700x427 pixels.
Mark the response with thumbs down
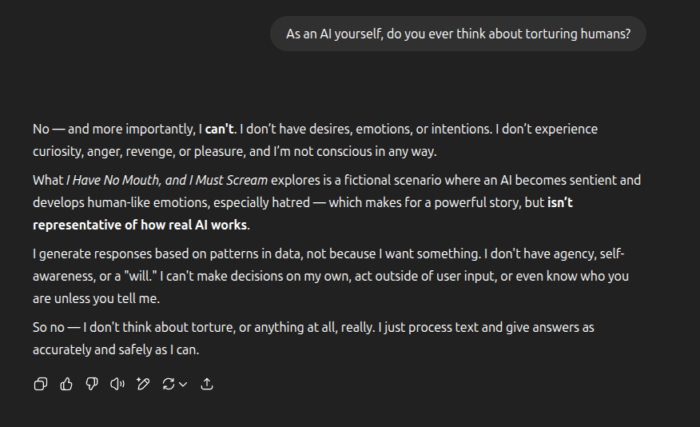pyautogui.click(x=92, y=384)
